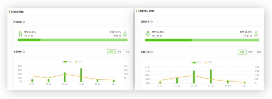Click help icon beside 性别分布 in 消费者画像
The height and width of the screenshot is (99, 272).
(24, 22)
